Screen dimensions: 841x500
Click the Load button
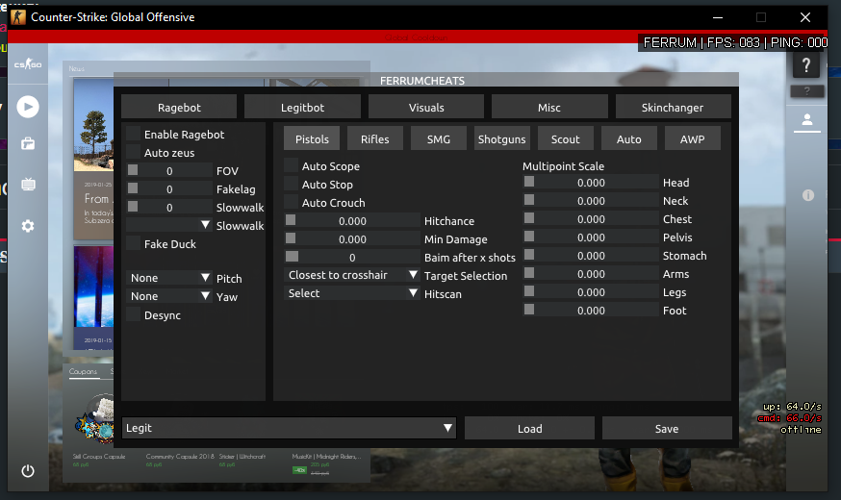coord(529,428)
